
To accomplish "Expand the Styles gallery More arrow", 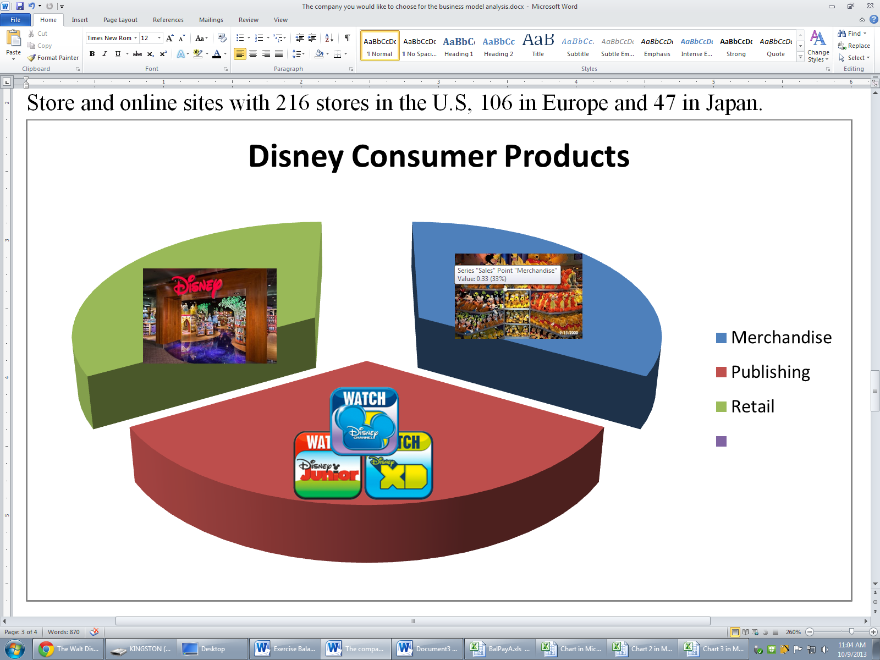I will (800, 57).
